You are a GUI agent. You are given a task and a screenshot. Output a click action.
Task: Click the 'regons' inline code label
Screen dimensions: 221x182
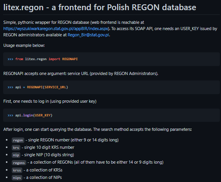tap(19, 163)
